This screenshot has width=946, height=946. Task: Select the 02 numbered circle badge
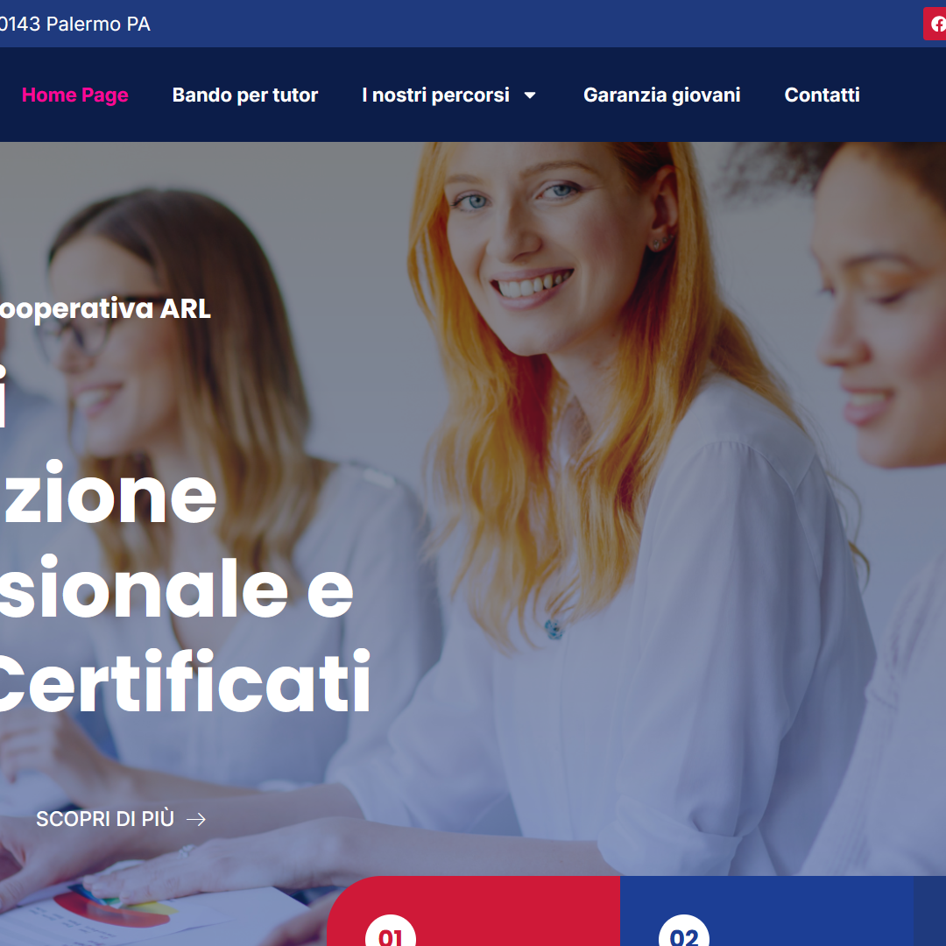coord(684,931)
